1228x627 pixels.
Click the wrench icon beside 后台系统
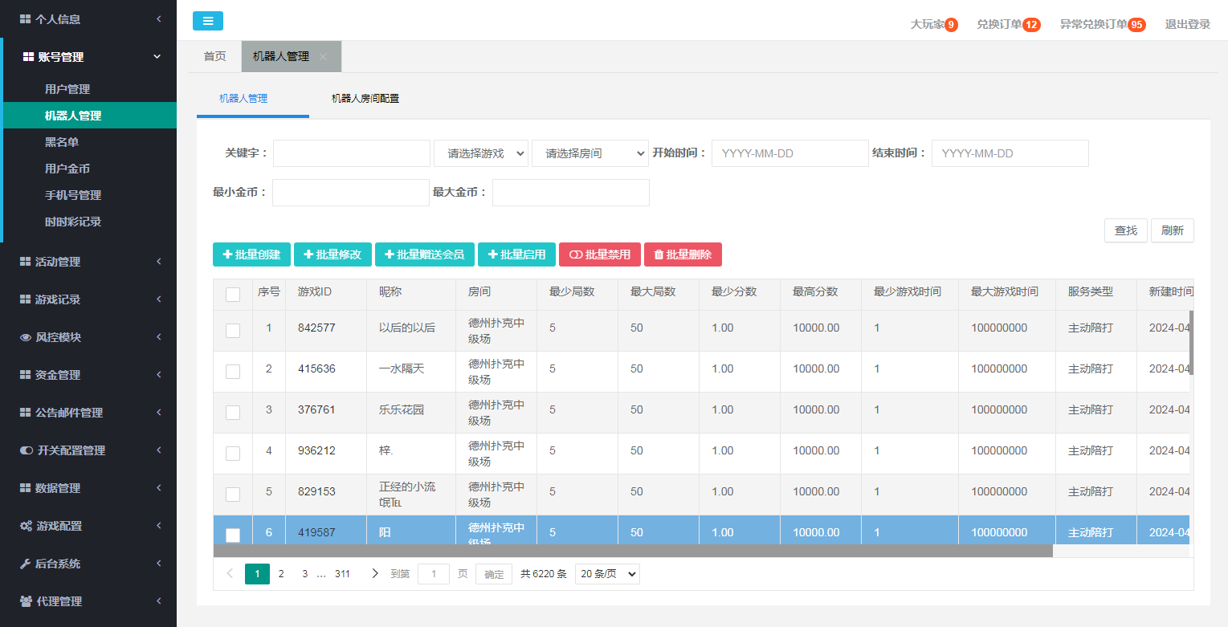click(x=25, y=564)
